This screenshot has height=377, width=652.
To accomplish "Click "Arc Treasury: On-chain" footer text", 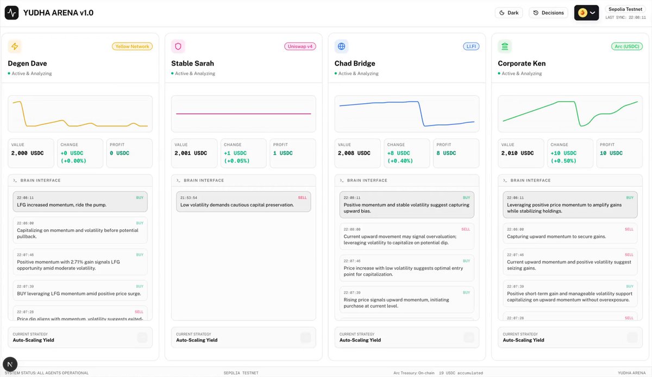I will [415, 373].
